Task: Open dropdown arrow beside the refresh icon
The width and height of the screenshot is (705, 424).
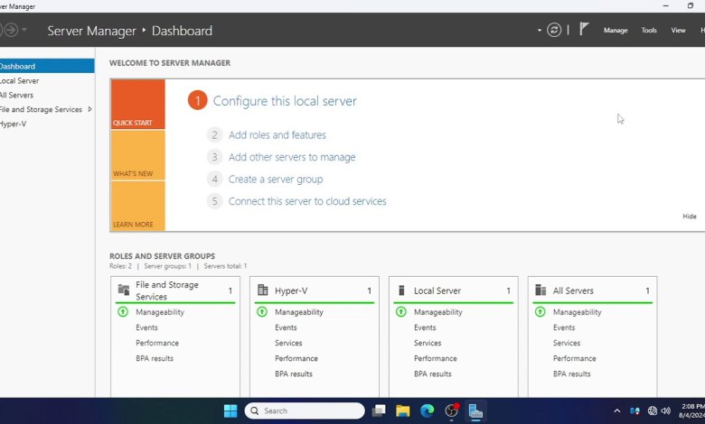Action: 539,30
